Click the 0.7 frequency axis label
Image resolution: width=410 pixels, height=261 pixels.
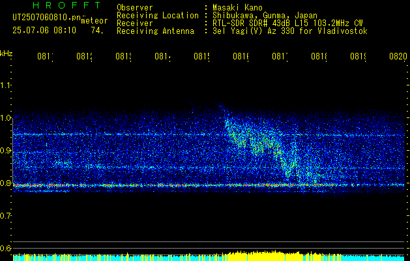point(5,216)
